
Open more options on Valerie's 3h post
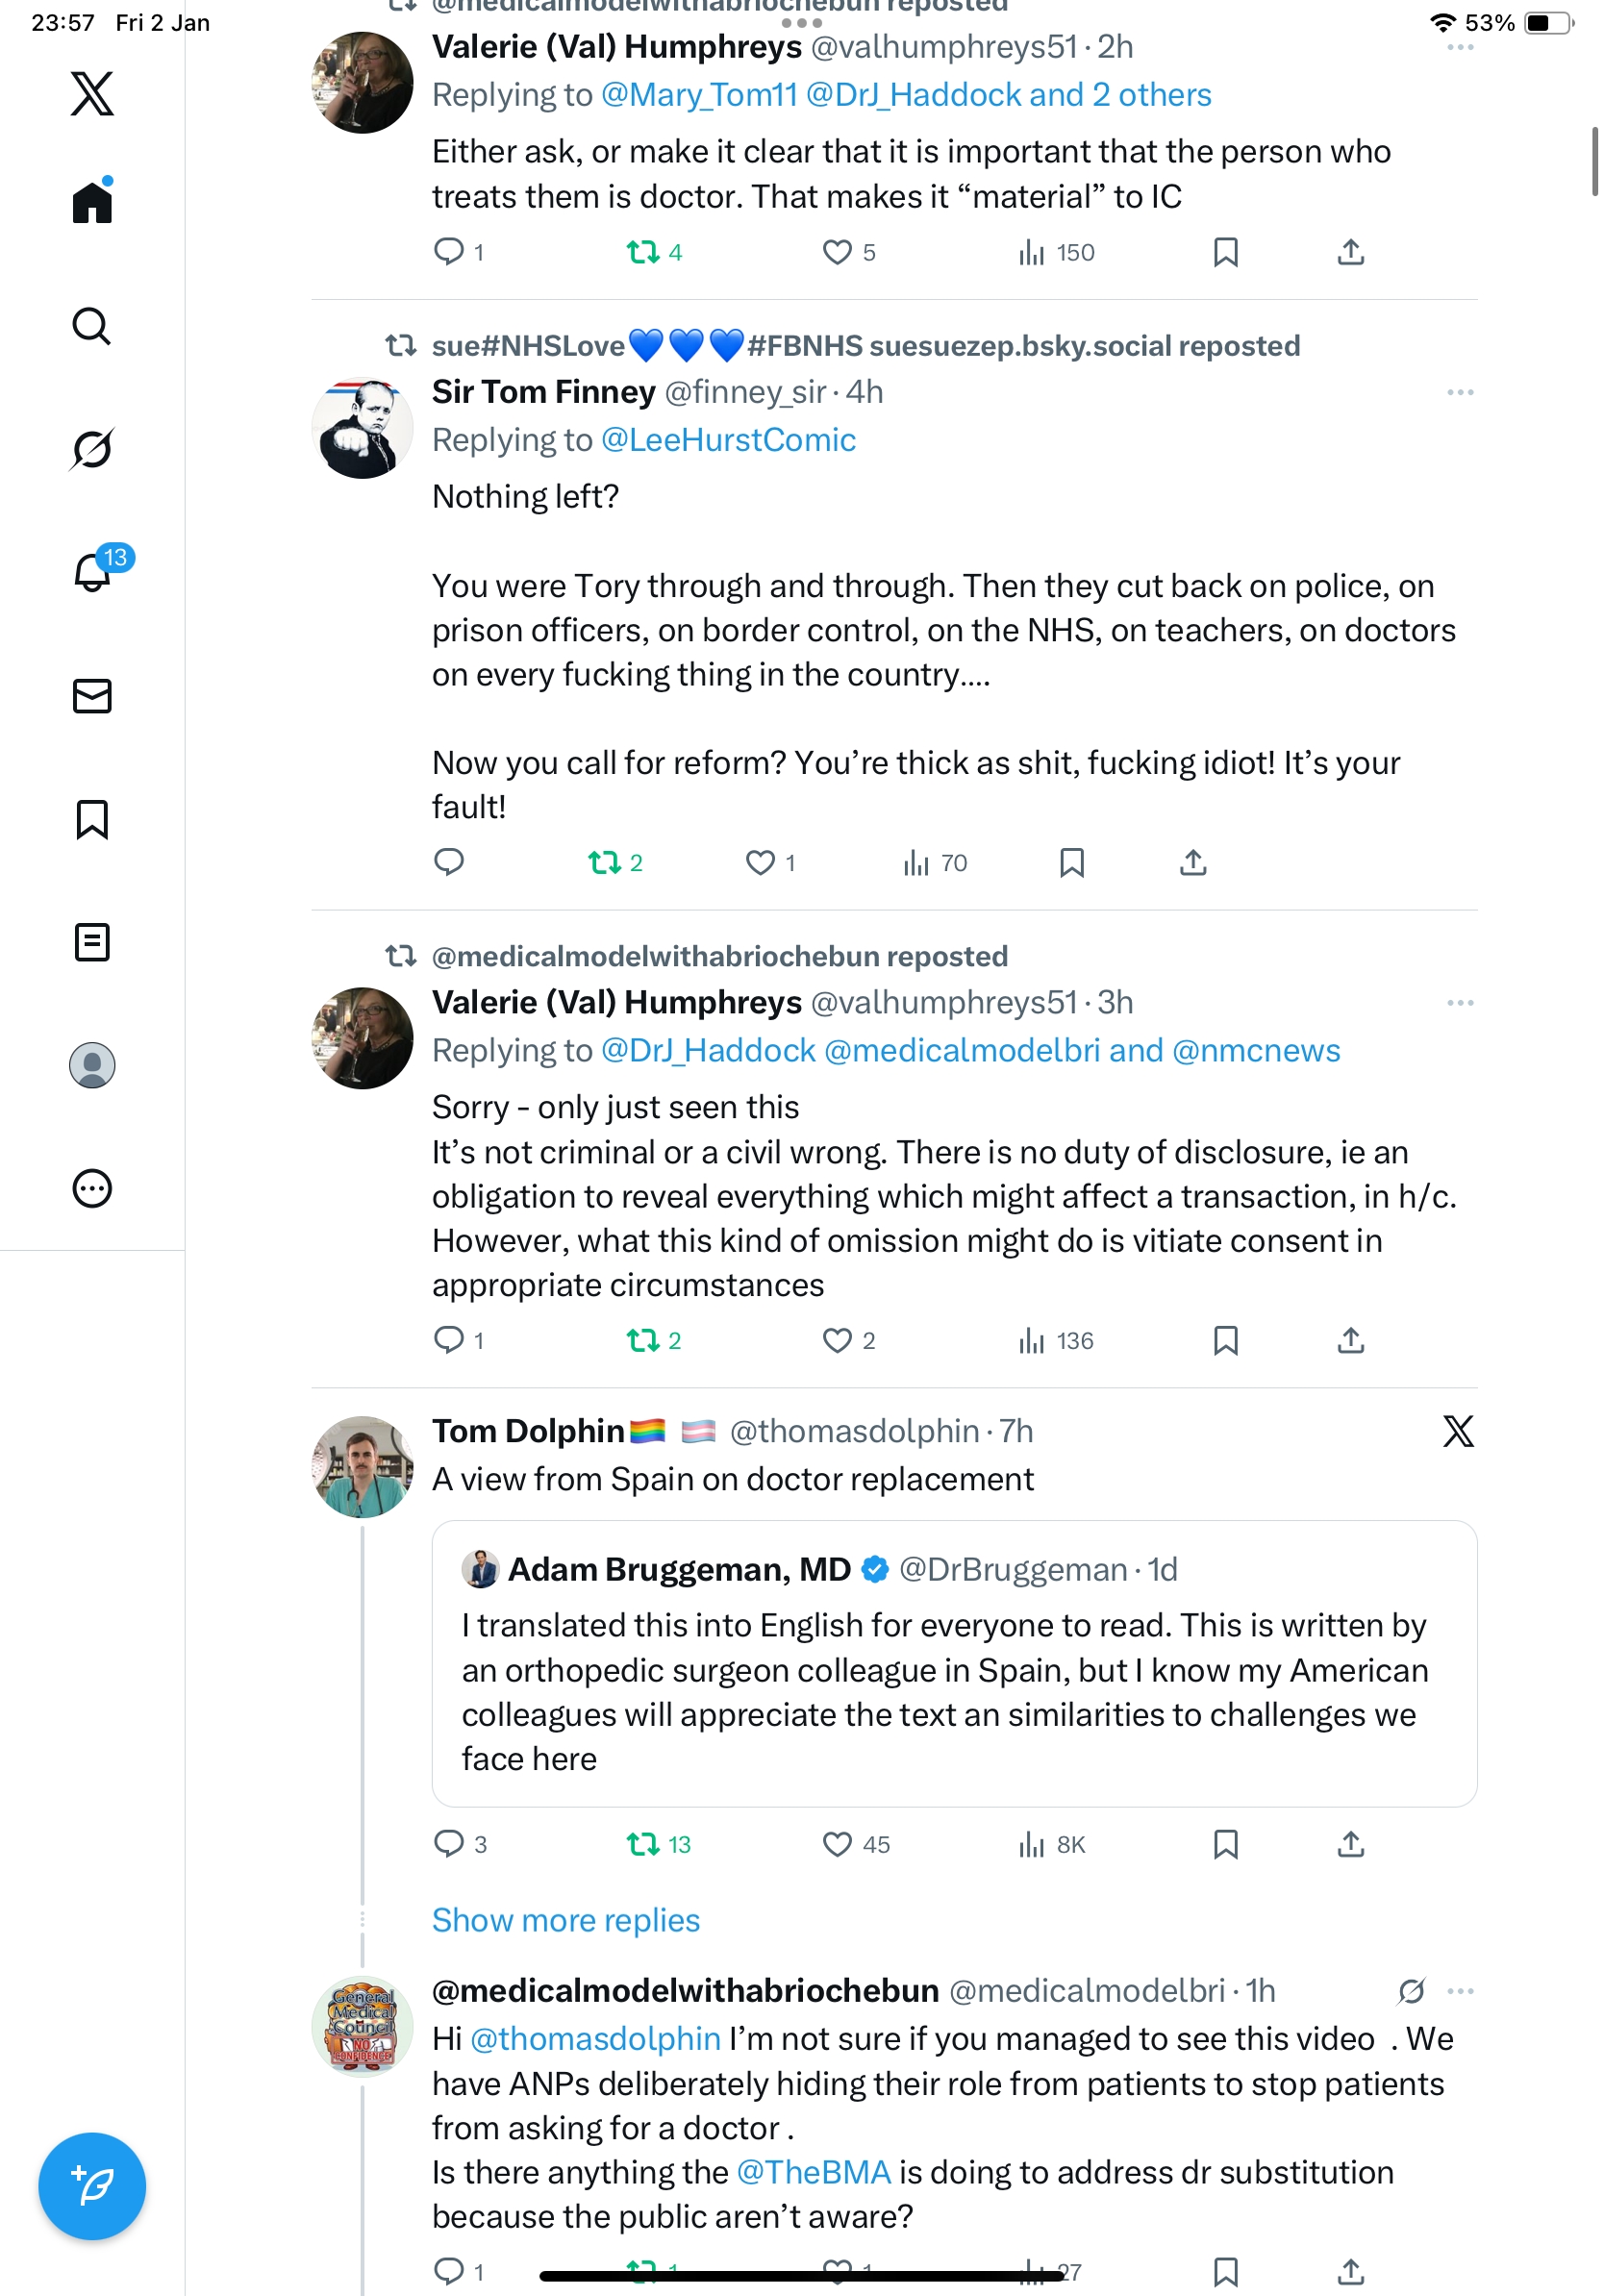[x=1459, y=1003]
